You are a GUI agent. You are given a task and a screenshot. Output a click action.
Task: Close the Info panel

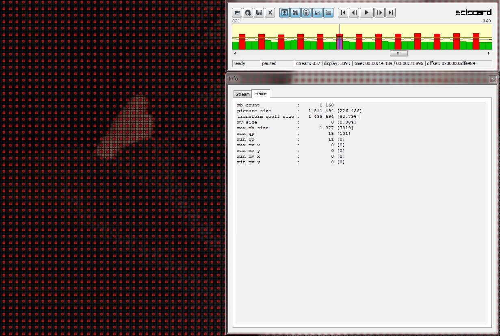pos(493,79)
